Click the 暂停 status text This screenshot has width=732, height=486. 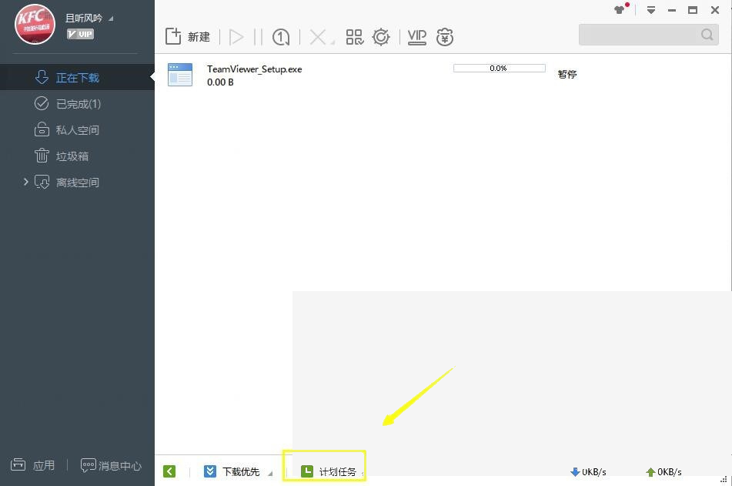(x=567, y=74)
